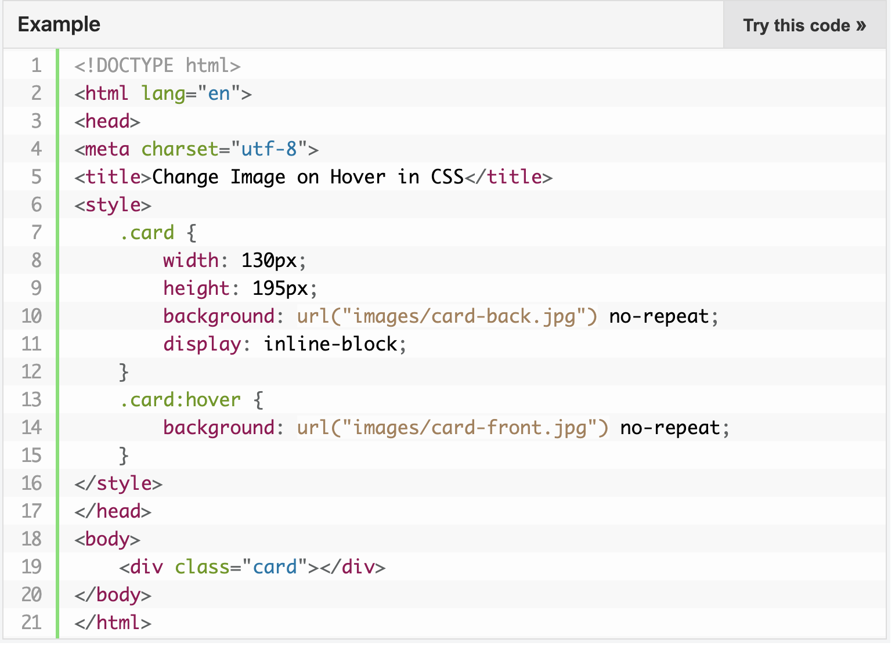
Task: Click the title text "Change Image on Hover in CSS"
Action: [x=308, y=176]
